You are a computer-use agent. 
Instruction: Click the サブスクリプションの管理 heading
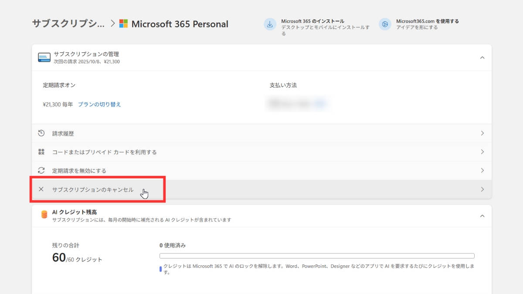(86, 54)
